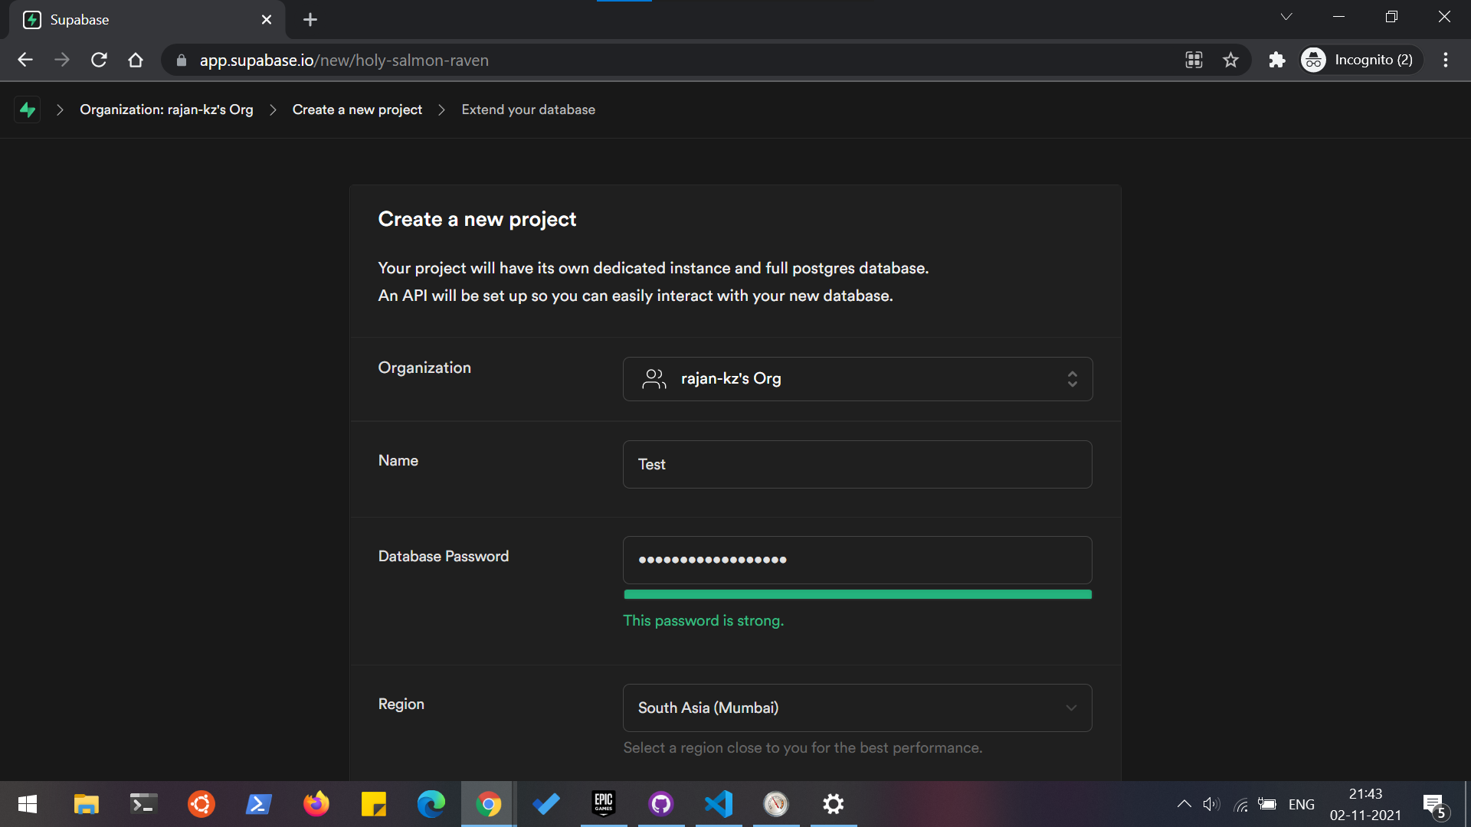Launch Firefox from the taskbar
The image size is (1471, 827).
pyautogui.click(x=316, y=804)
